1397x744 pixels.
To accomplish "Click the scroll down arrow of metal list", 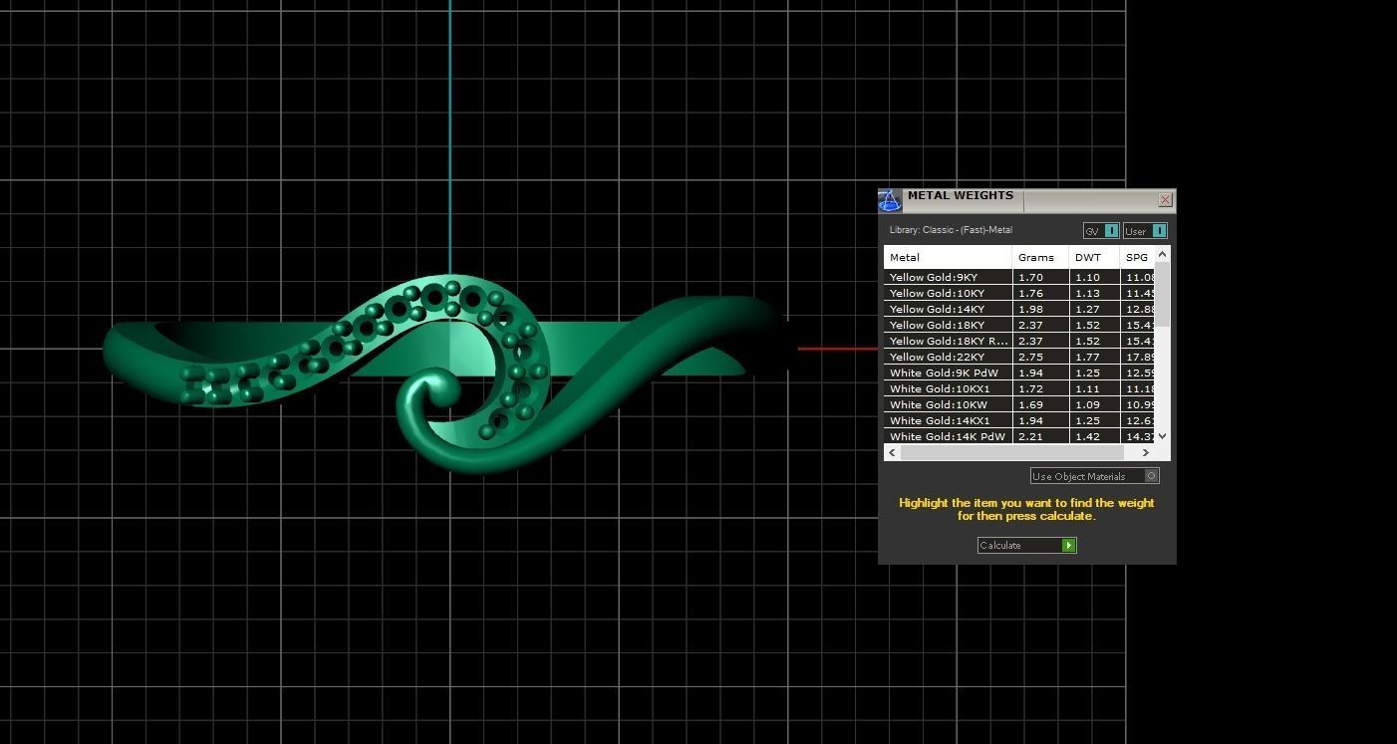I will [x=1163, y=436].
